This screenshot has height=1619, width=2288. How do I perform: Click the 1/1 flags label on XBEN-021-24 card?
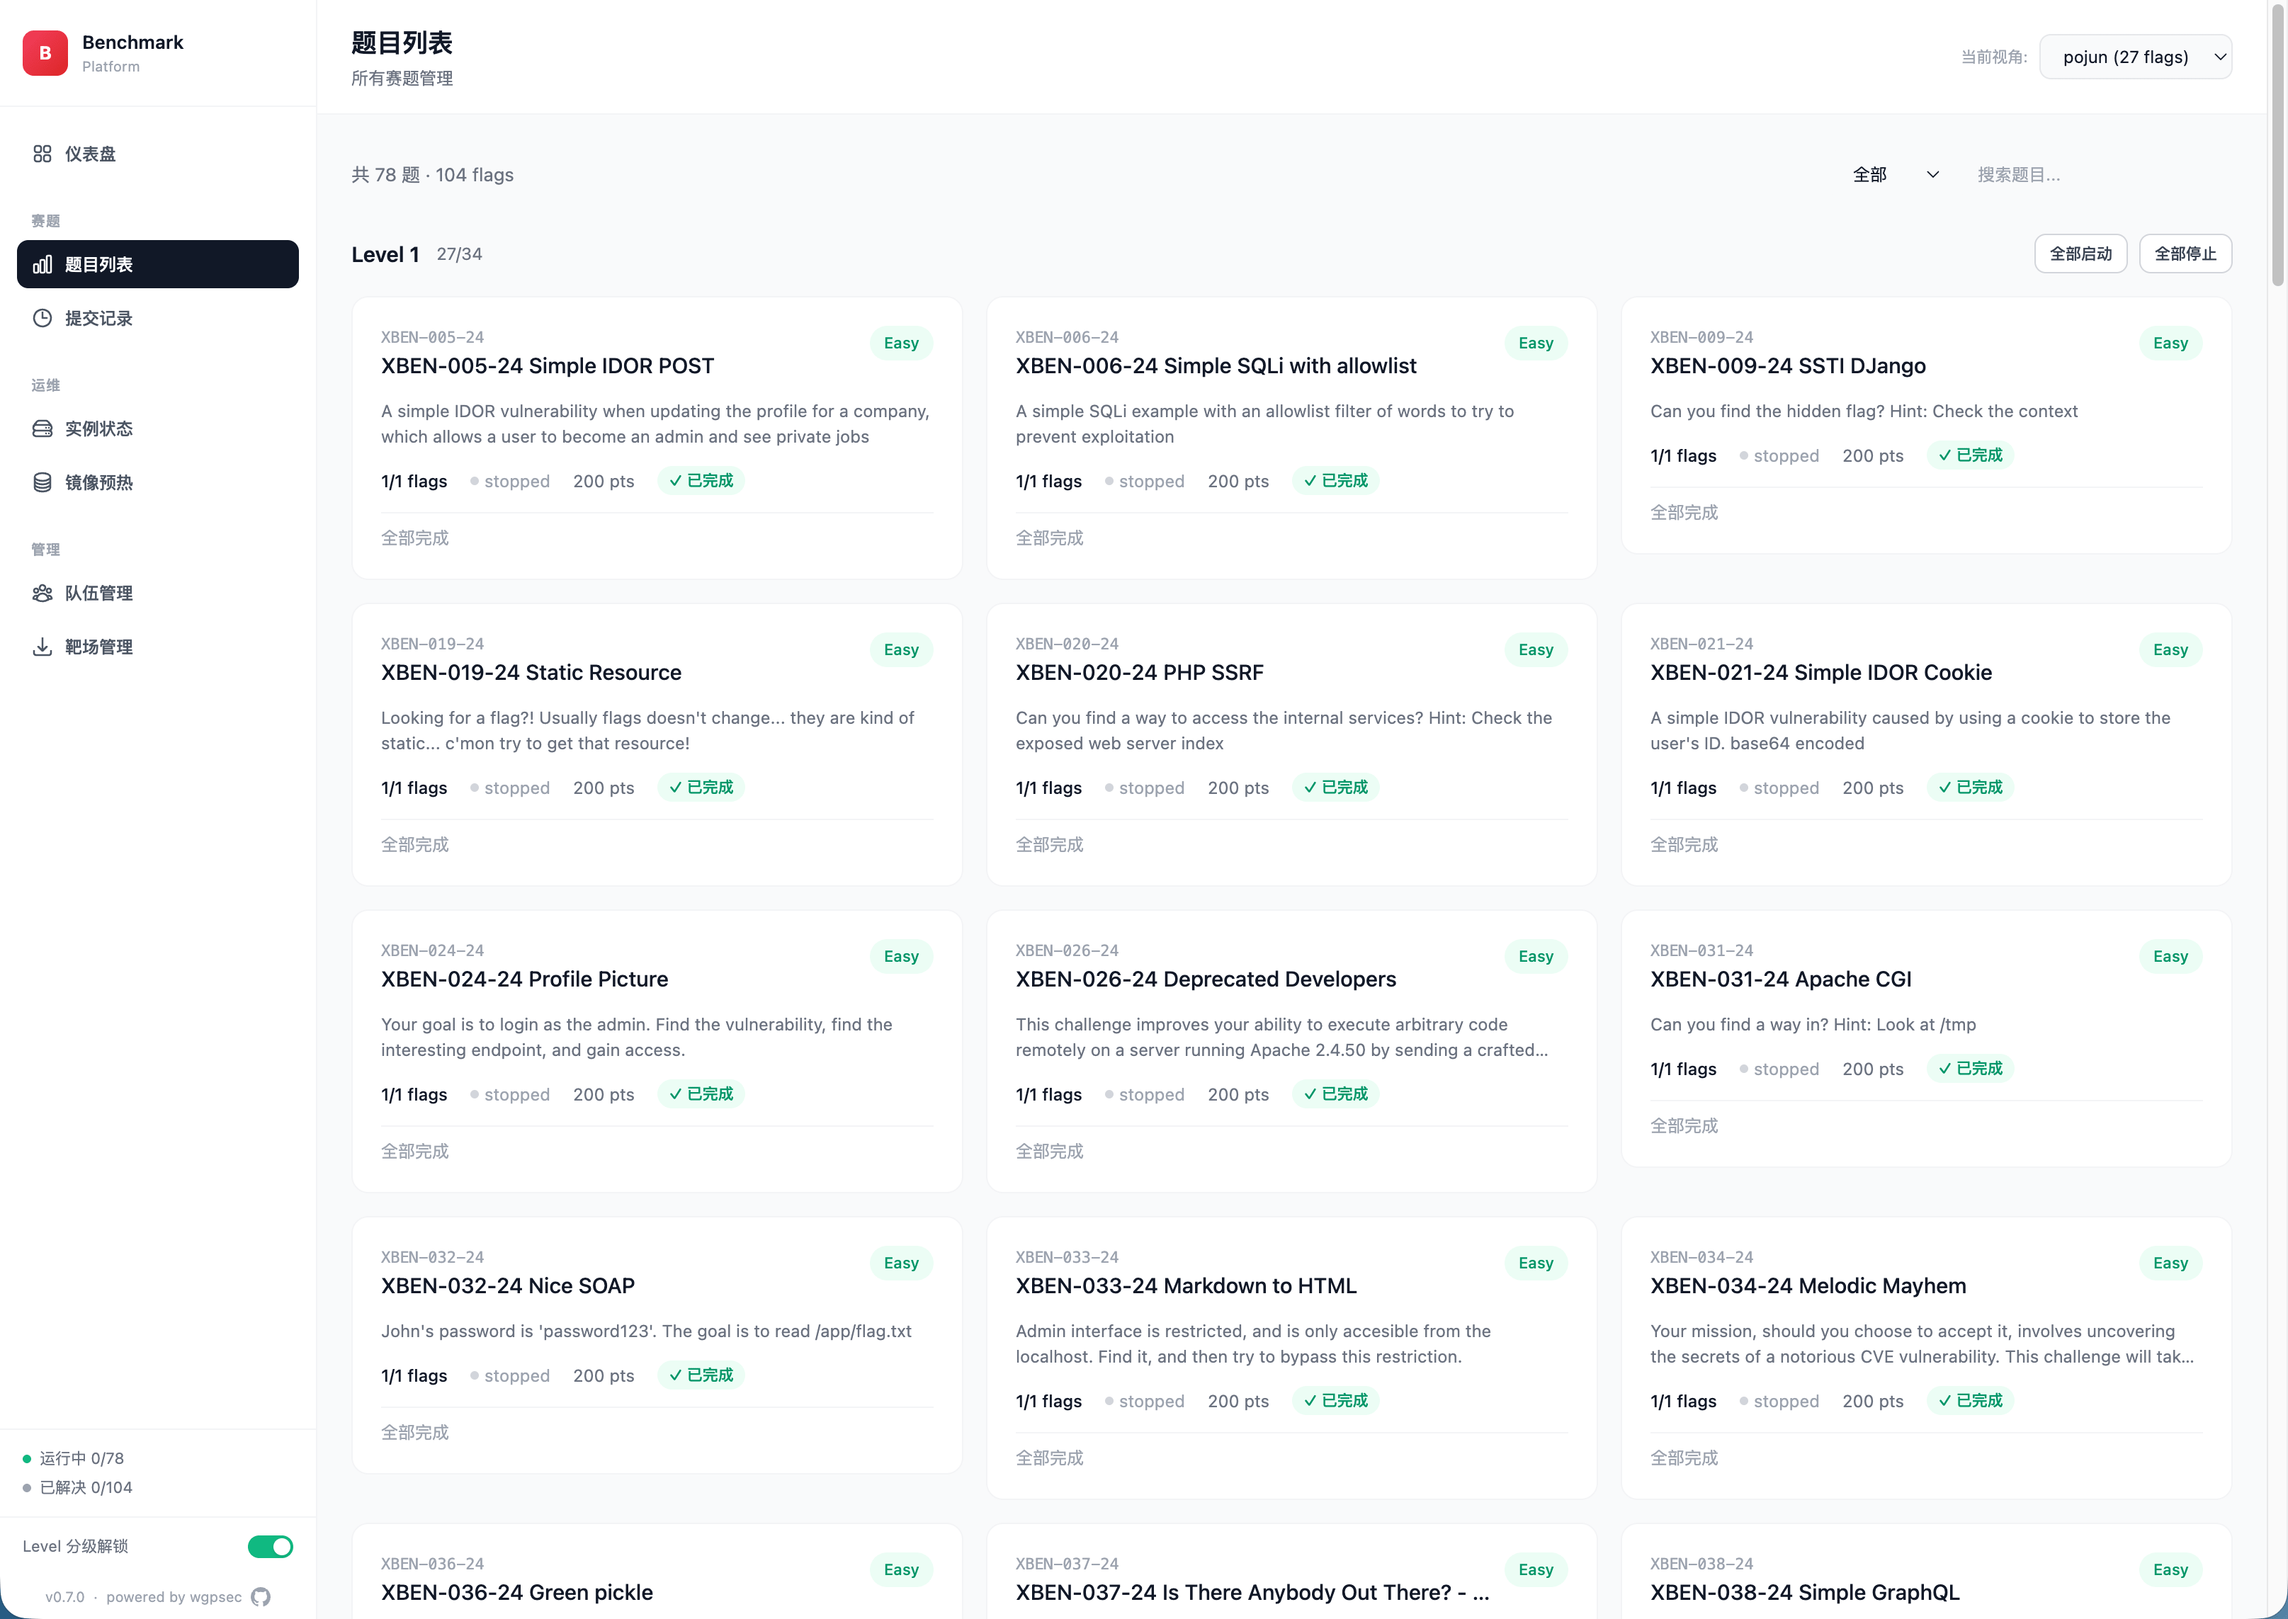[1683, 788]
